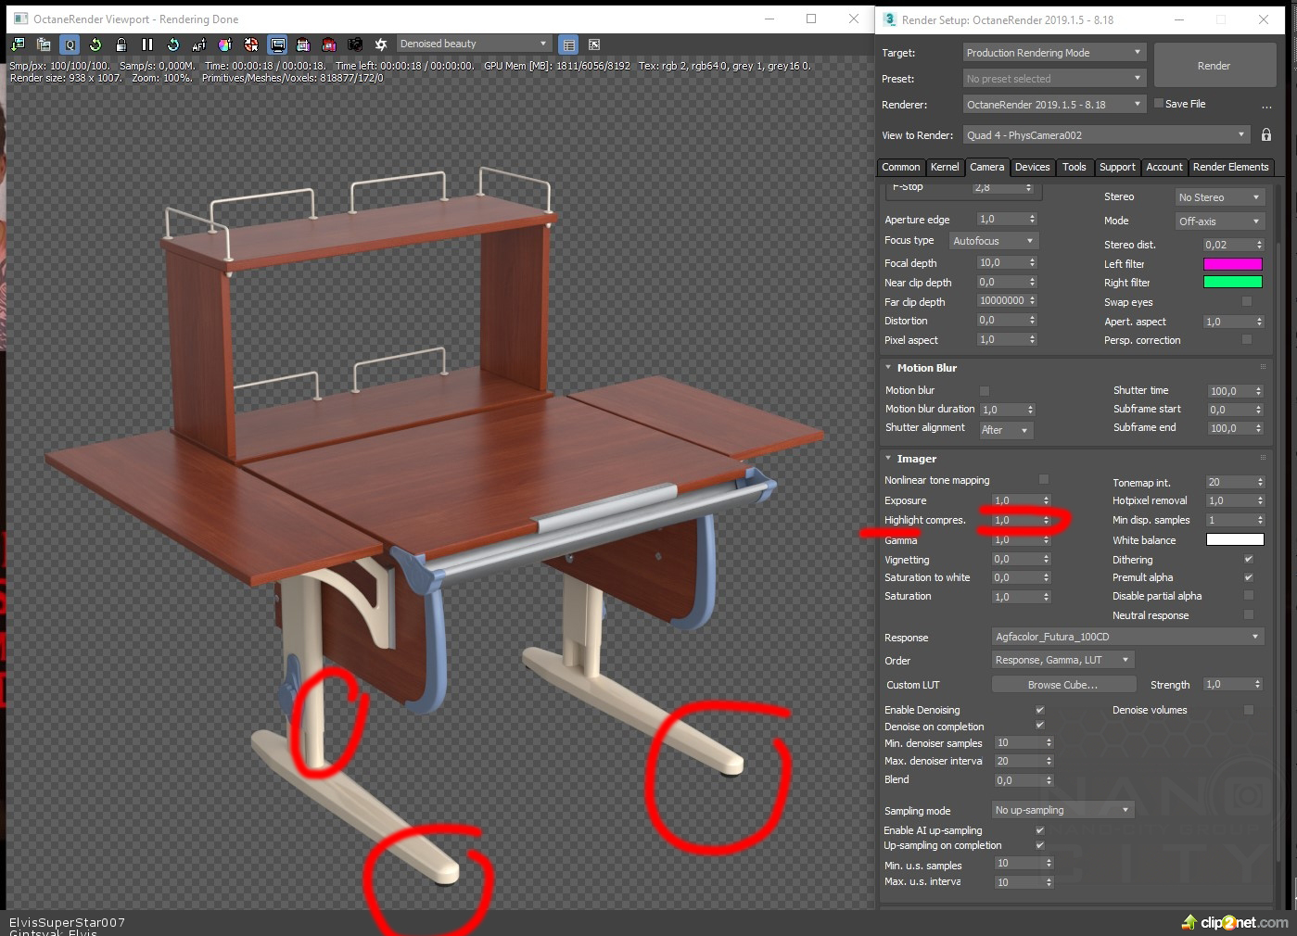Click the magenta Left filter color swatch
The height and width of the screenshot is (936, 1297).
[x=1233, y=264]
